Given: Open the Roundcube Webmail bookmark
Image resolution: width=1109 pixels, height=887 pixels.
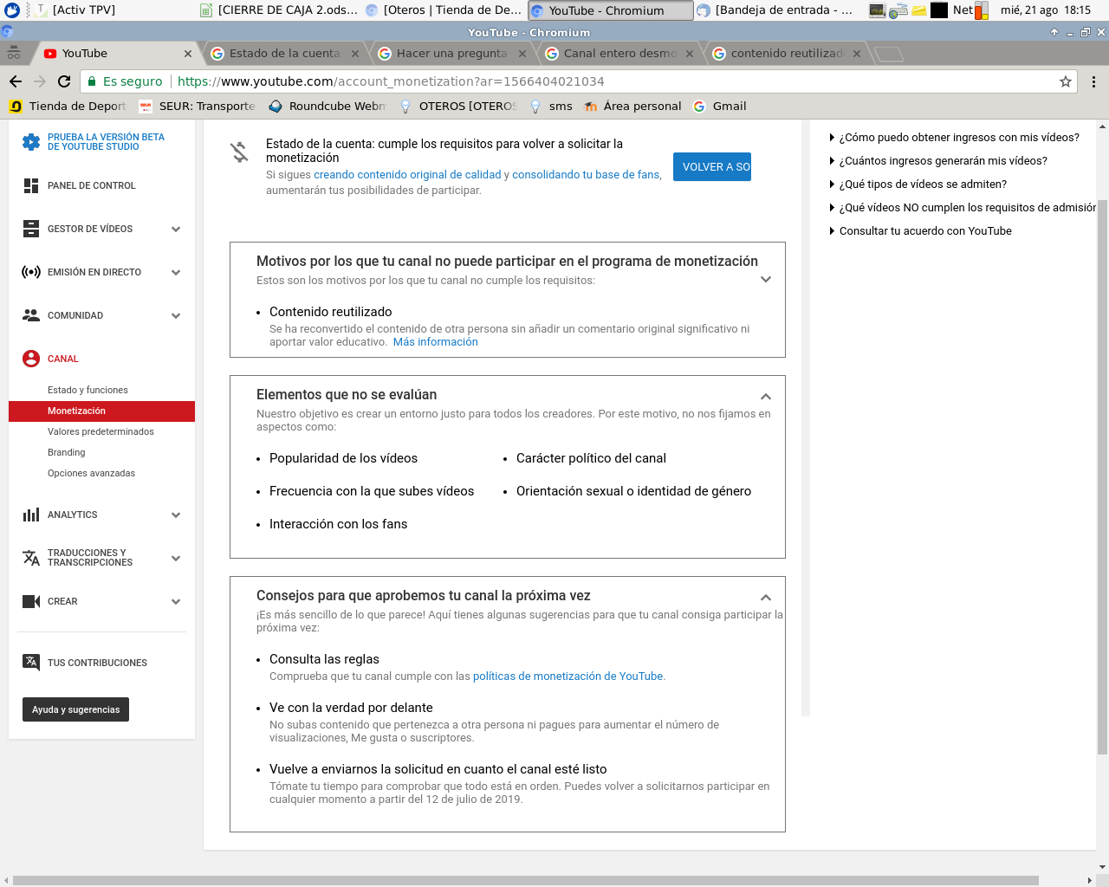Looking at the screenshot, I should 327,107.
